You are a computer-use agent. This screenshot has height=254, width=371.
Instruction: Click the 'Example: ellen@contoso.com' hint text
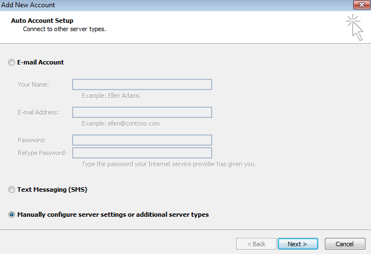(x=121, y=123)
